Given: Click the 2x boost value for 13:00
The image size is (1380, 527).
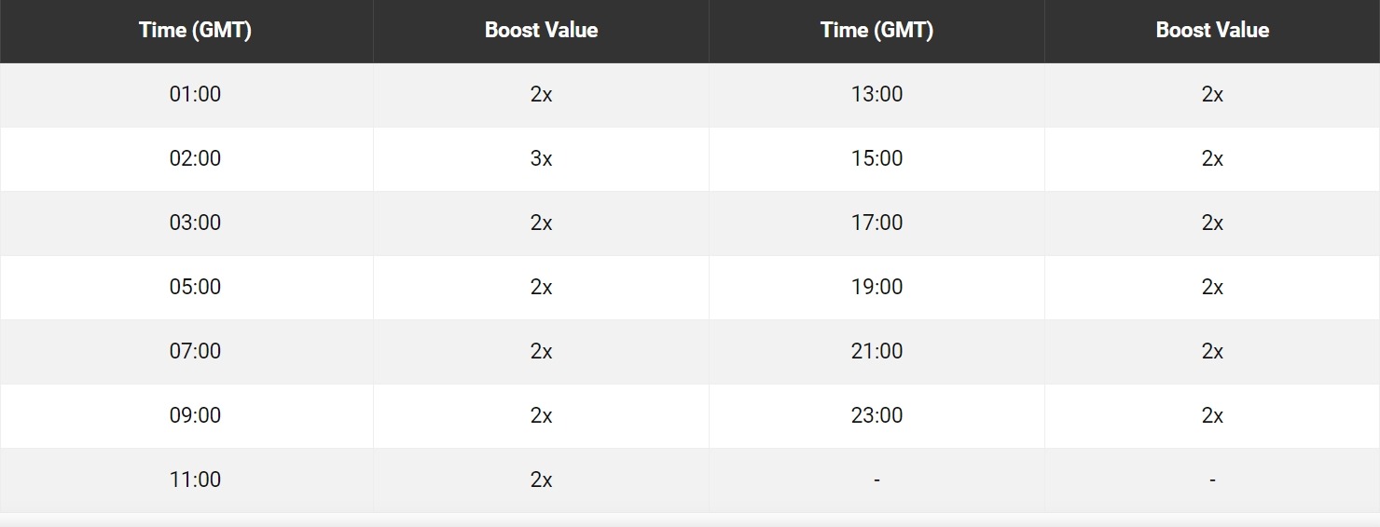Looking at the screenshot, I should (1212, 94).
